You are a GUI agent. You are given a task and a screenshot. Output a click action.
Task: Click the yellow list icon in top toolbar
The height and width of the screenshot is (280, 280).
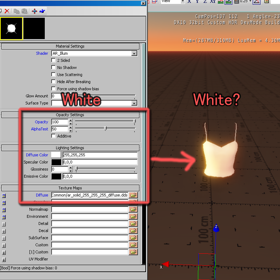tap(266, 1)
